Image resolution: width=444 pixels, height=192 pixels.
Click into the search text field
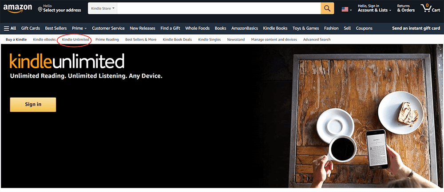pyautogui.click(x=218, y=8)
